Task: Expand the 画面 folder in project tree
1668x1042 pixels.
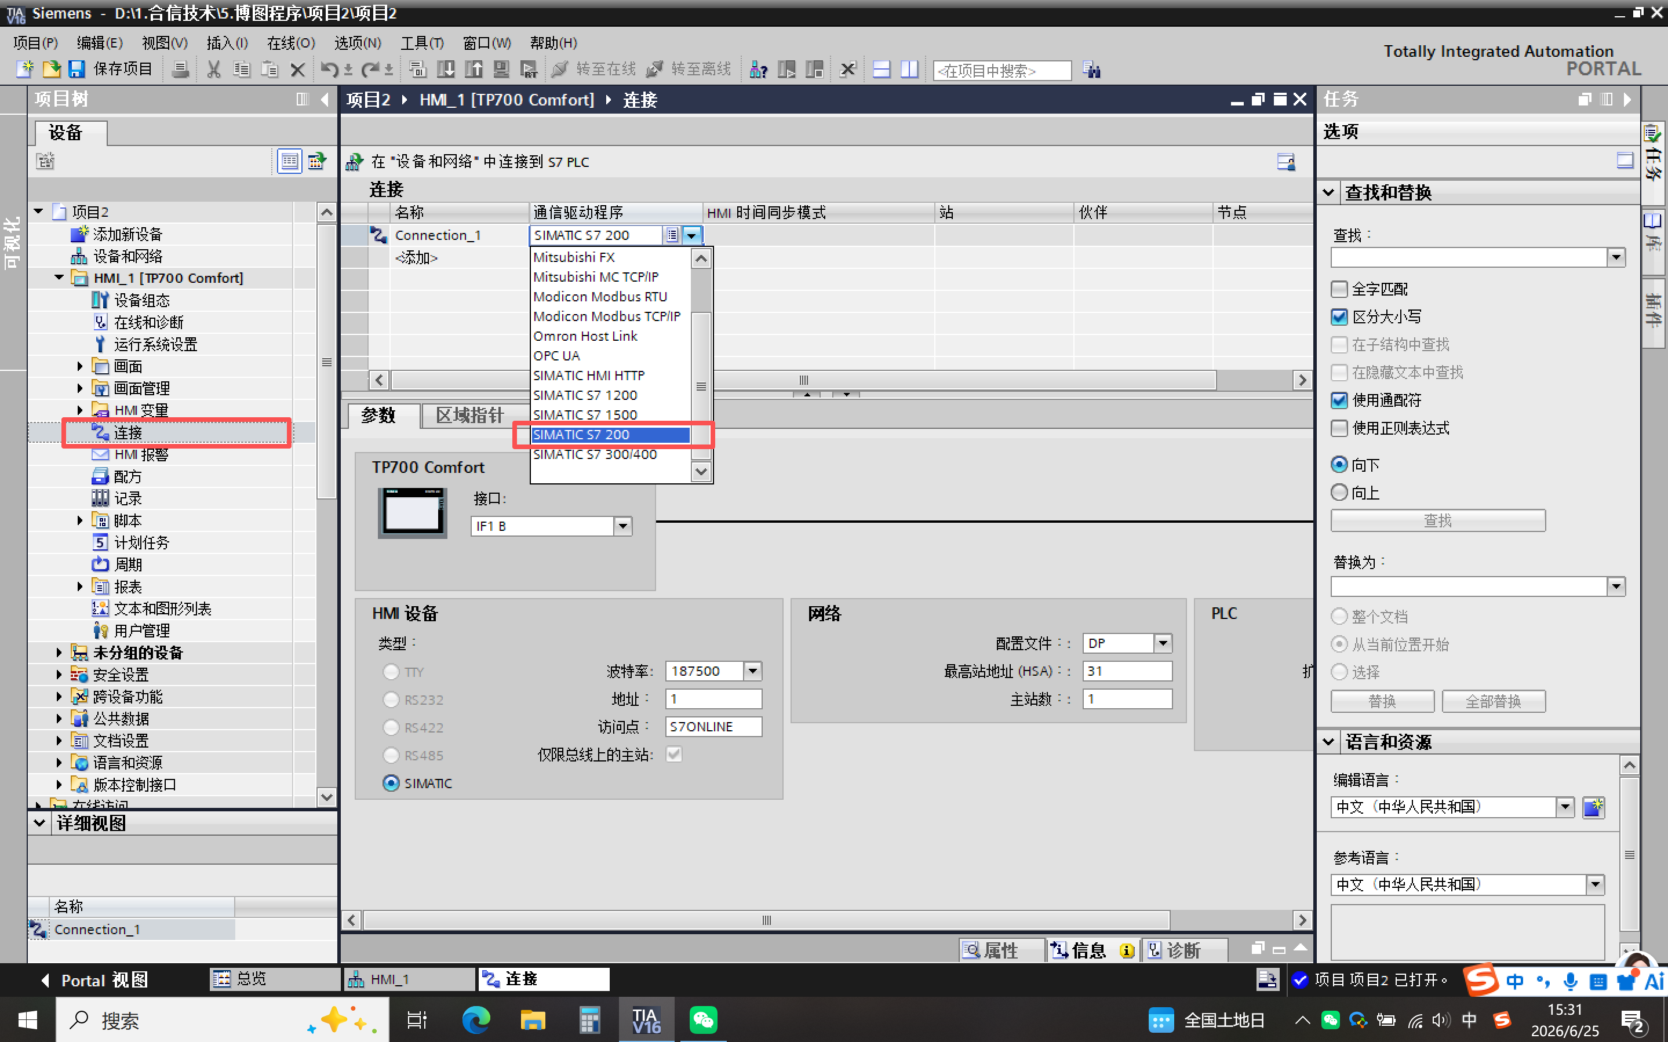Action: click(80, 366)
